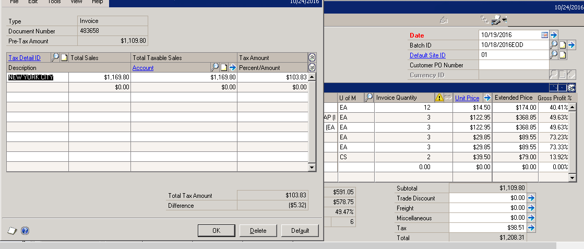Viewport: 584px width, 249px height.
Task: Click the empty Customer PO Number field
Action: [514, 65]
